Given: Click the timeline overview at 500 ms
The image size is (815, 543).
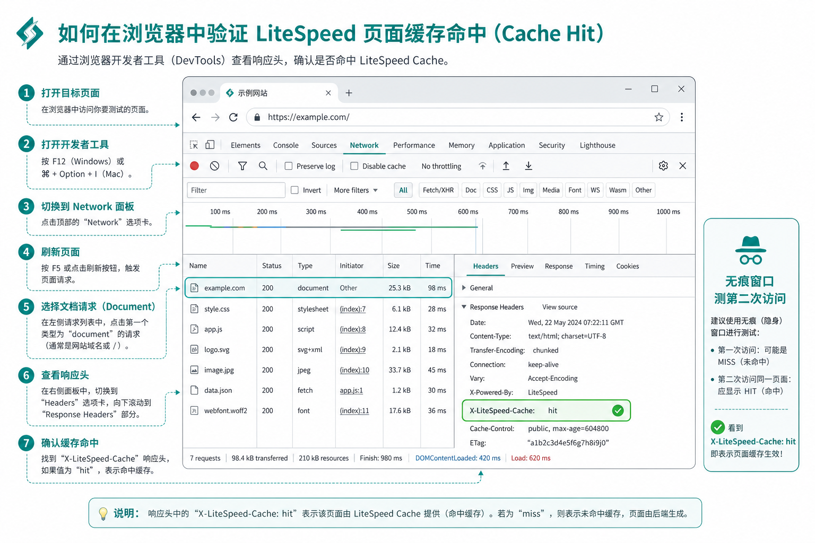Looking at the screenshot, I should (417, 212).
